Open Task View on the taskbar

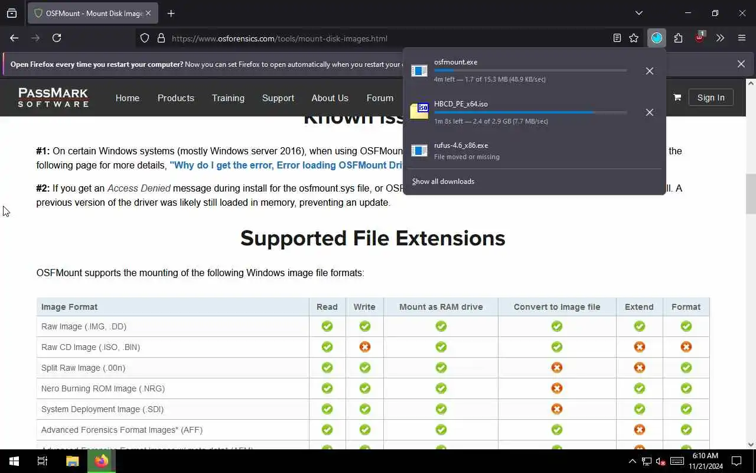(43, 461)
